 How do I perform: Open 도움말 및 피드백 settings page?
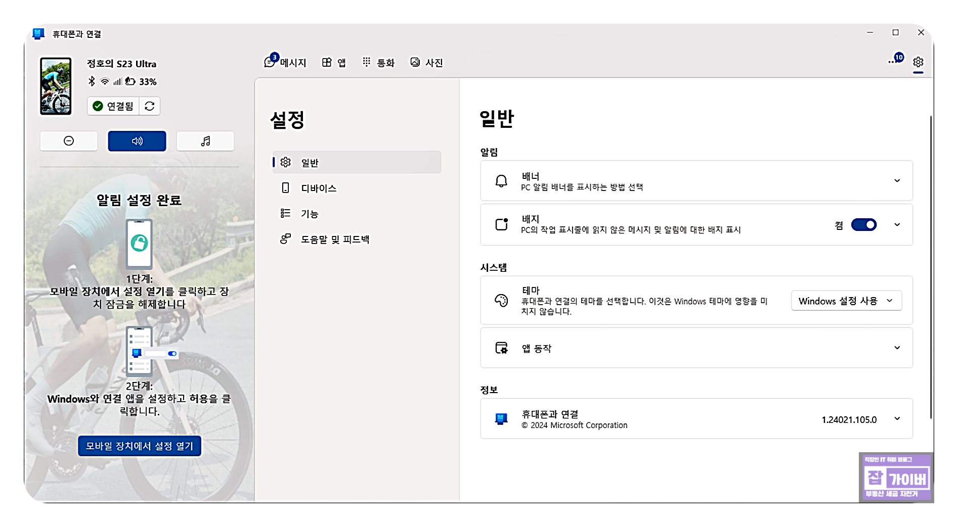pos(357,239)
